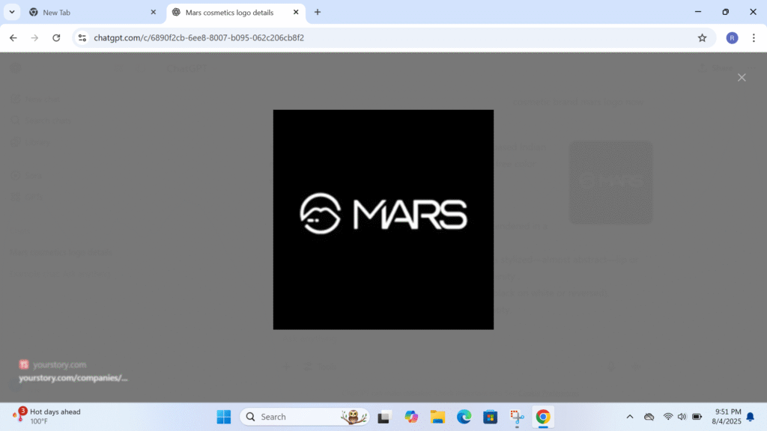Select the Mars cosmetics logo details tab
Viewport: 767px width, 431px height.
(234, 13)
